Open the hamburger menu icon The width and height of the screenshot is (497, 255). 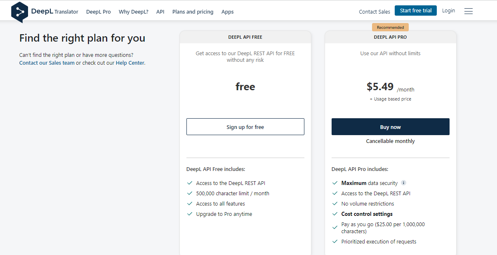(468, 11)
